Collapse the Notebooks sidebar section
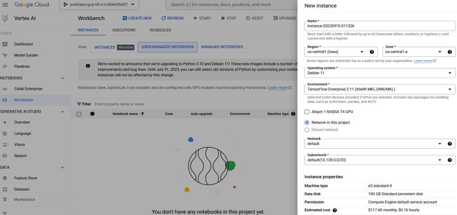 pyautogui.click(x=62, y=78)
